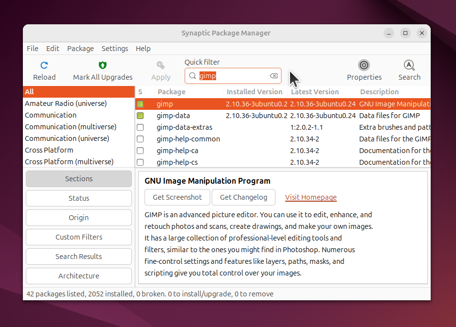Select the Cross Platform (multiverse) section
Screen dimensions: 456x327
coord(79,161)
